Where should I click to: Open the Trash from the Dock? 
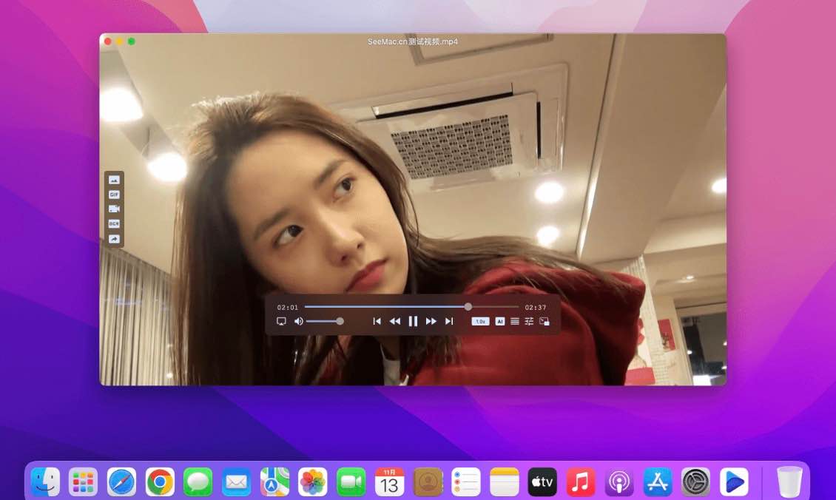[789, 482]
